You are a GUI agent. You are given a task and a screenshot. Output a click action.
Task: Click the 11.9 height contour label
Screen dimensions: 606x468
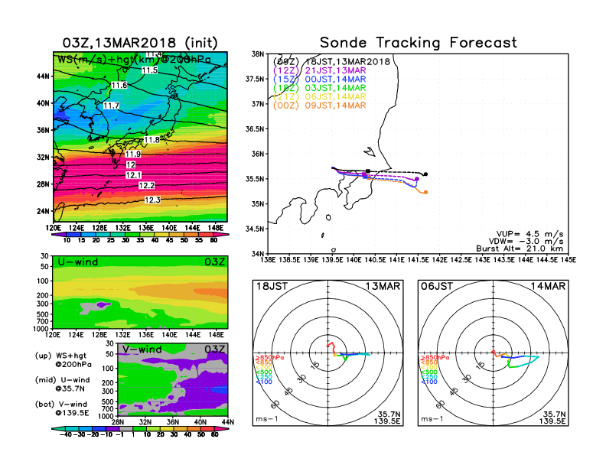click(x=133, y=154)
